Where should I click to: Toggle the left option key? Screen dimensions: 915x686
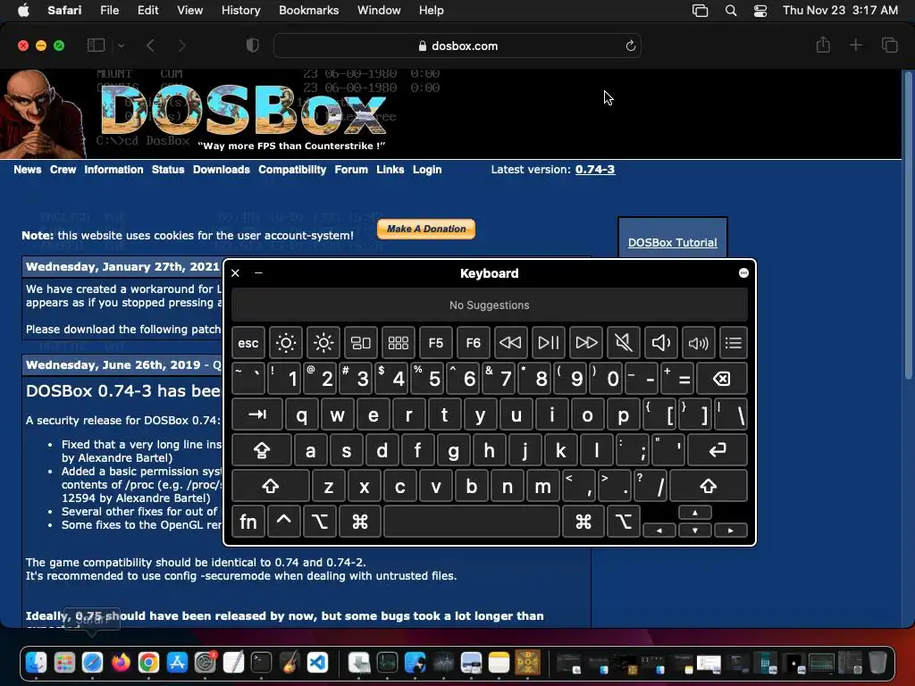coord(320,522)
